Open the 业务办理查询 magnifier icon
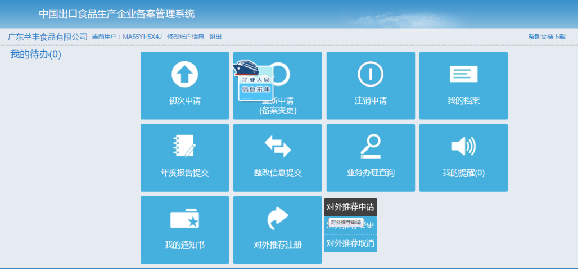 click(371, 147)
